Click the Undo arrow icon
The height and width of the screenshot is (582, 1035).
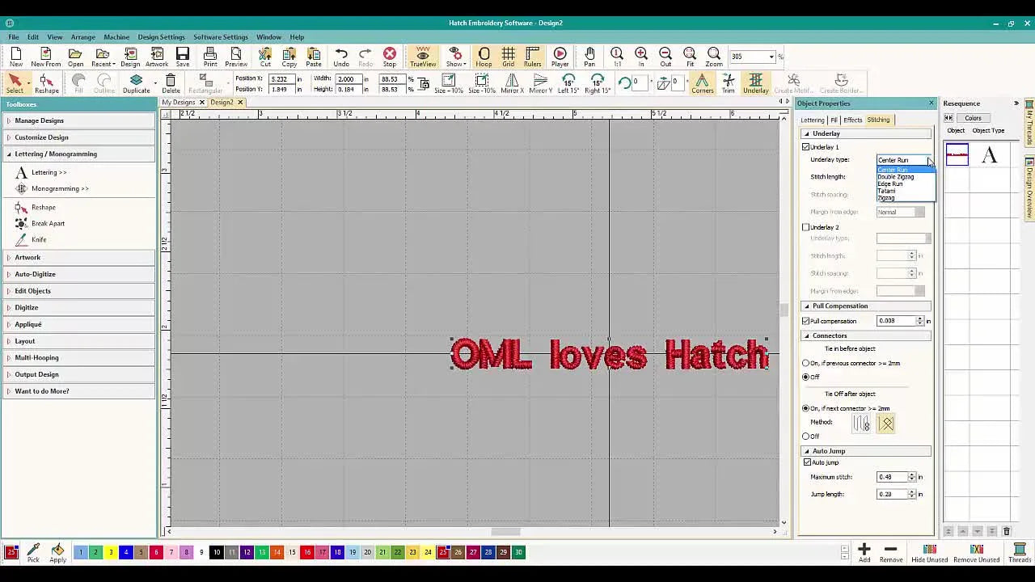(x=341, y=57)
